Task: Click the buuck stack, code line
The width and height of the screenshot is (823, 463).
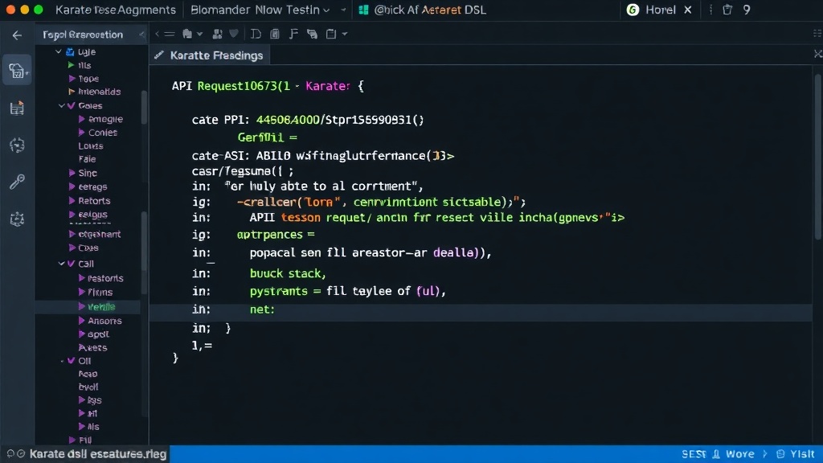Action: tap(288, 273)
